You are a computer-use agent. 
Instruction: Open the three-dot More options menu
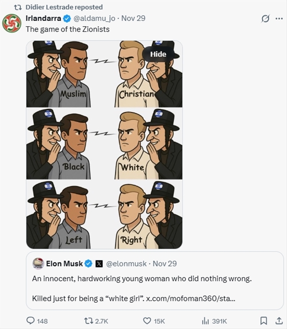click(x=279, y=19)
